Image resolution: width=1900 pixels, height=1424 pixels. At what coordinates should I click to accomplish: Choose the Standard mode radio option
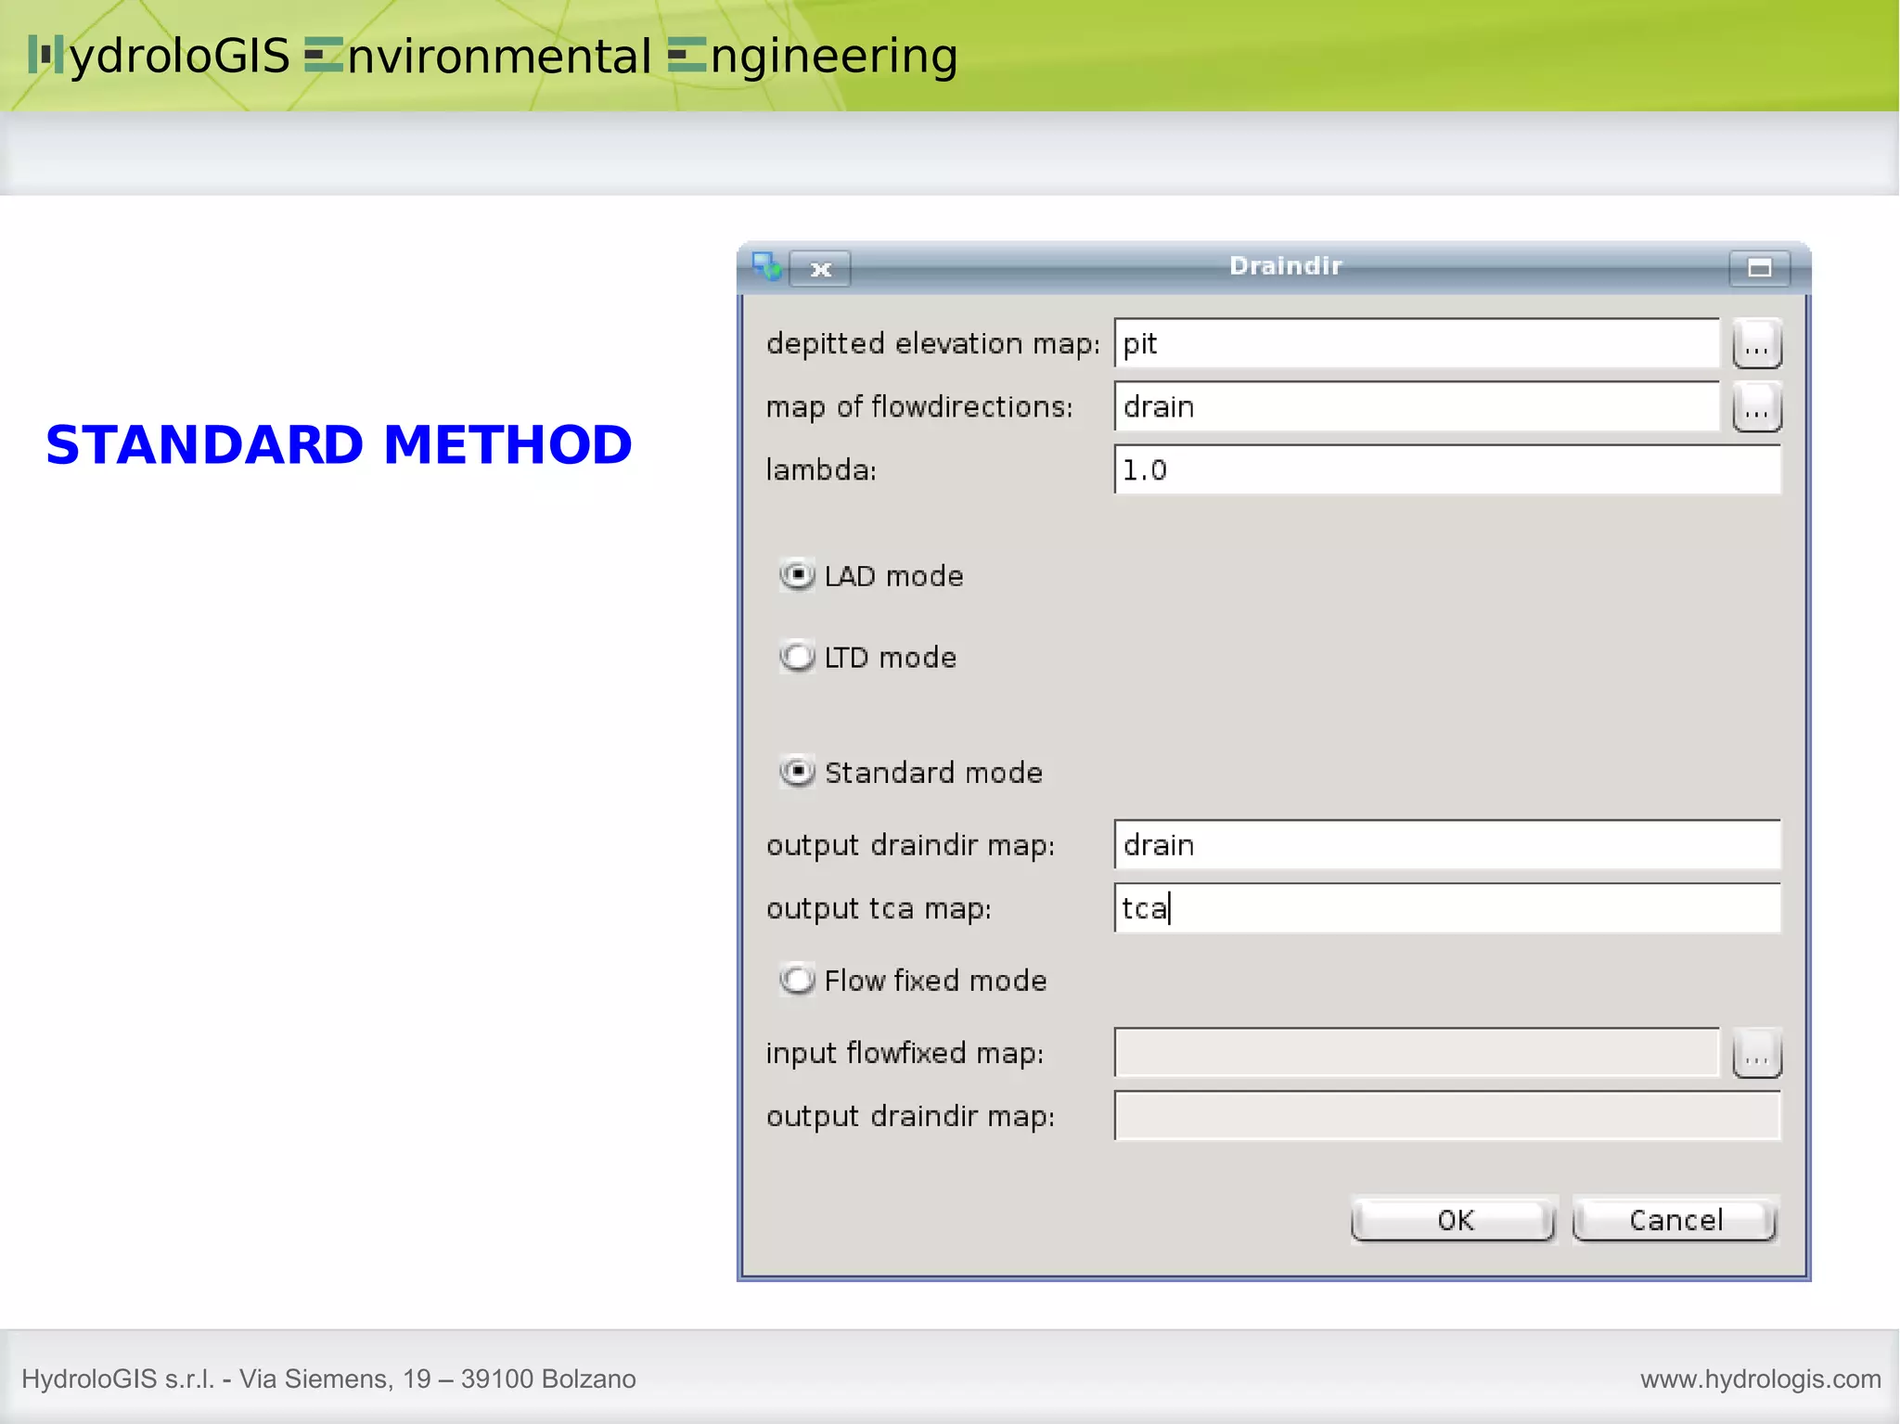point(797,772)
